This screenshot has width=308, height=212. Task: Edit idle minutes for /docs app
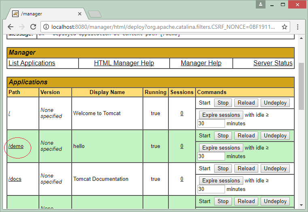(x=211, y=189)
